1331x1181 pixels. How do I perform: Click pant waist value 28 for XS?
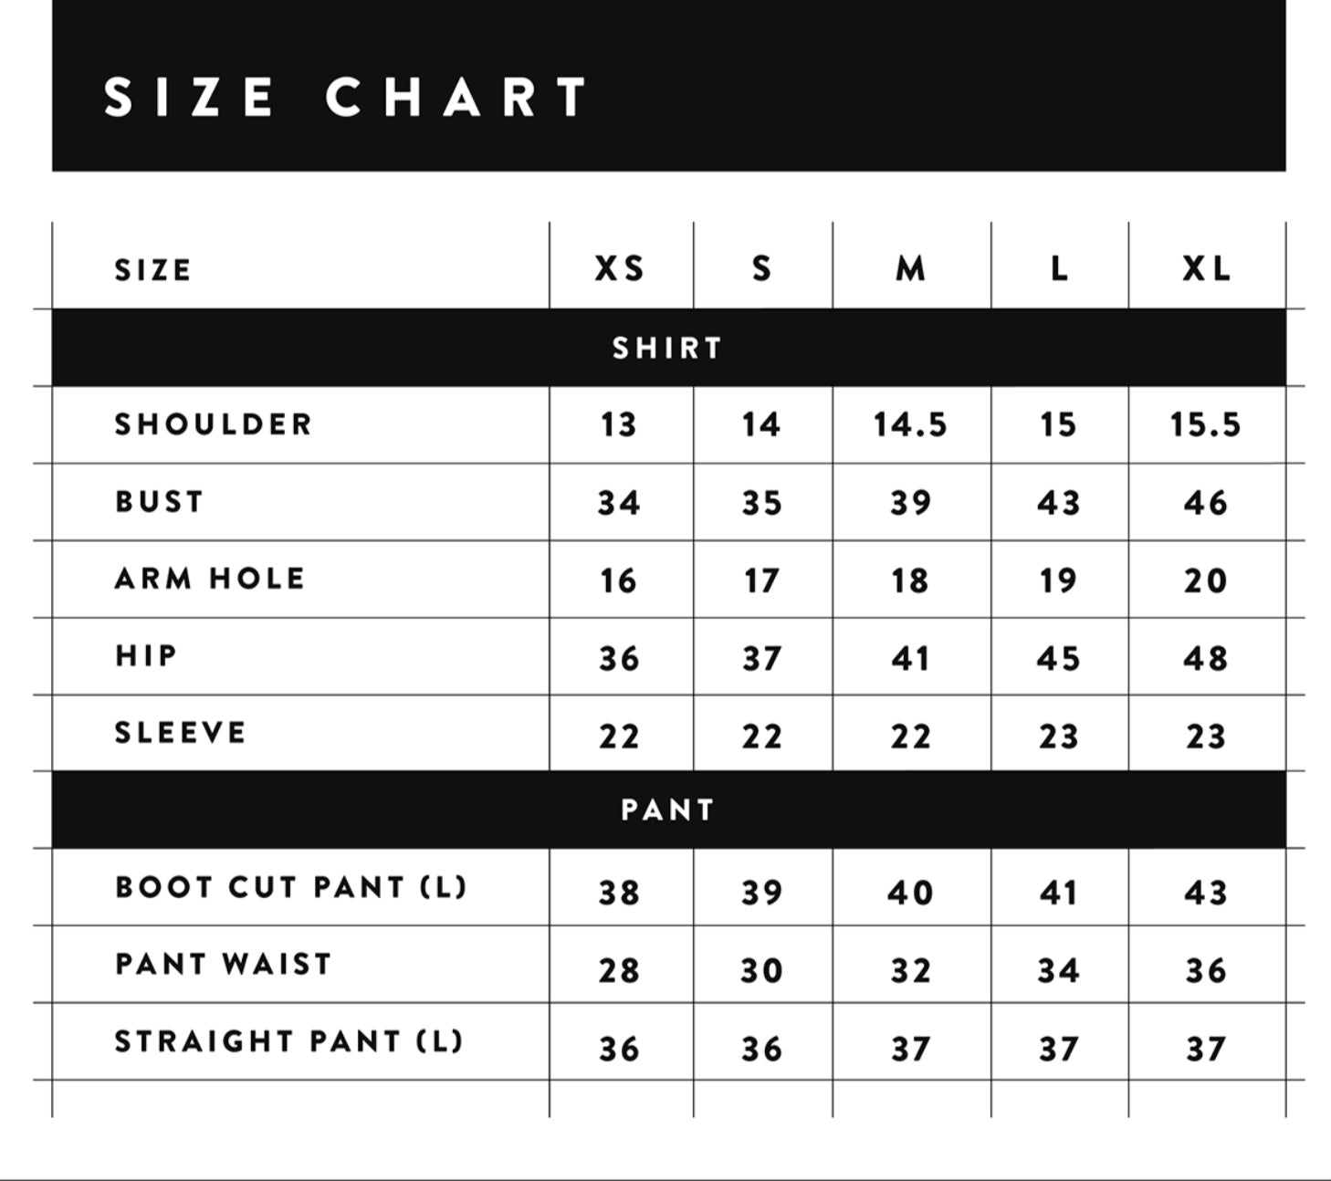pyautogui.click(x=619, y=971)
